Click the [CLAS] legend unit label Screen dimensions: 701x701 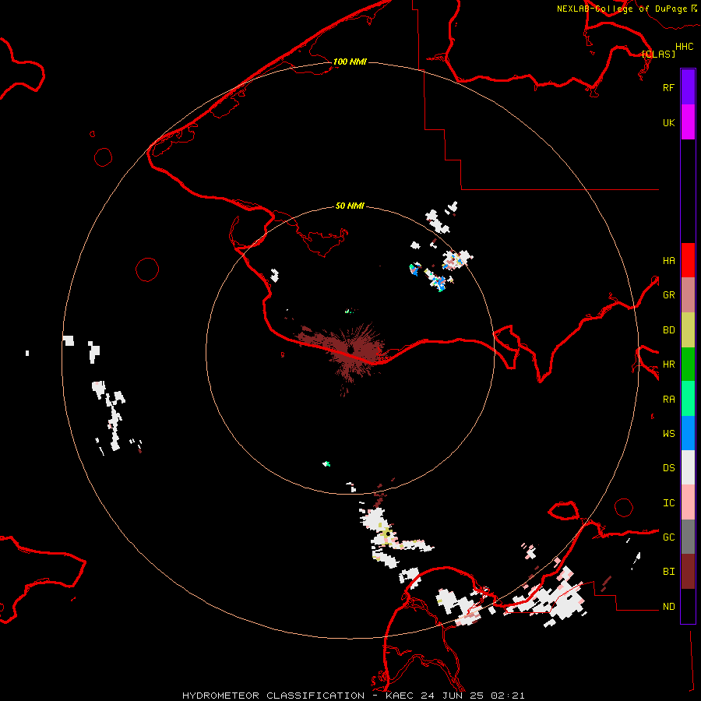click(658, 54)
